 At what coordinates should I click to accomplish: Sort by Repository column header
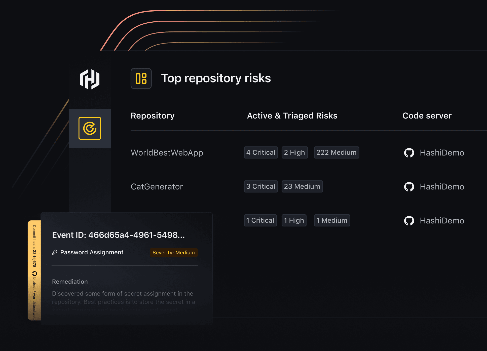click(x=153, y=116)
